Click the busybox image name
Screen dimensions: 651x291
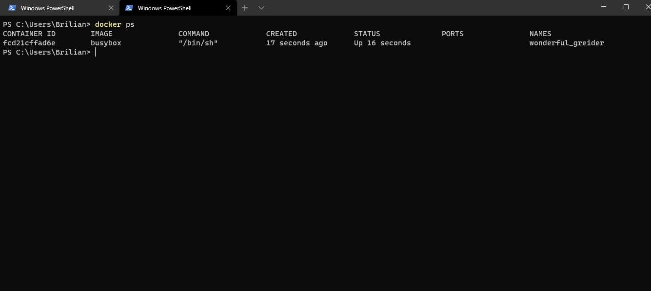(x=106, y=43)
